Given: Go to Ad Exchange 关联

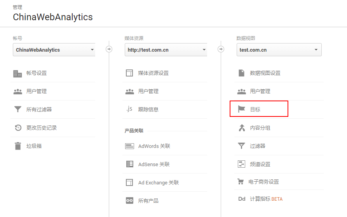Looking at the screenshot, I should tap(158, 182).
